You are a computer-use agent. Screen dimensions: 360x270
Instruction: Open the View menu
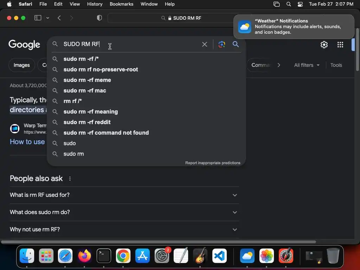tap(75, 4)
